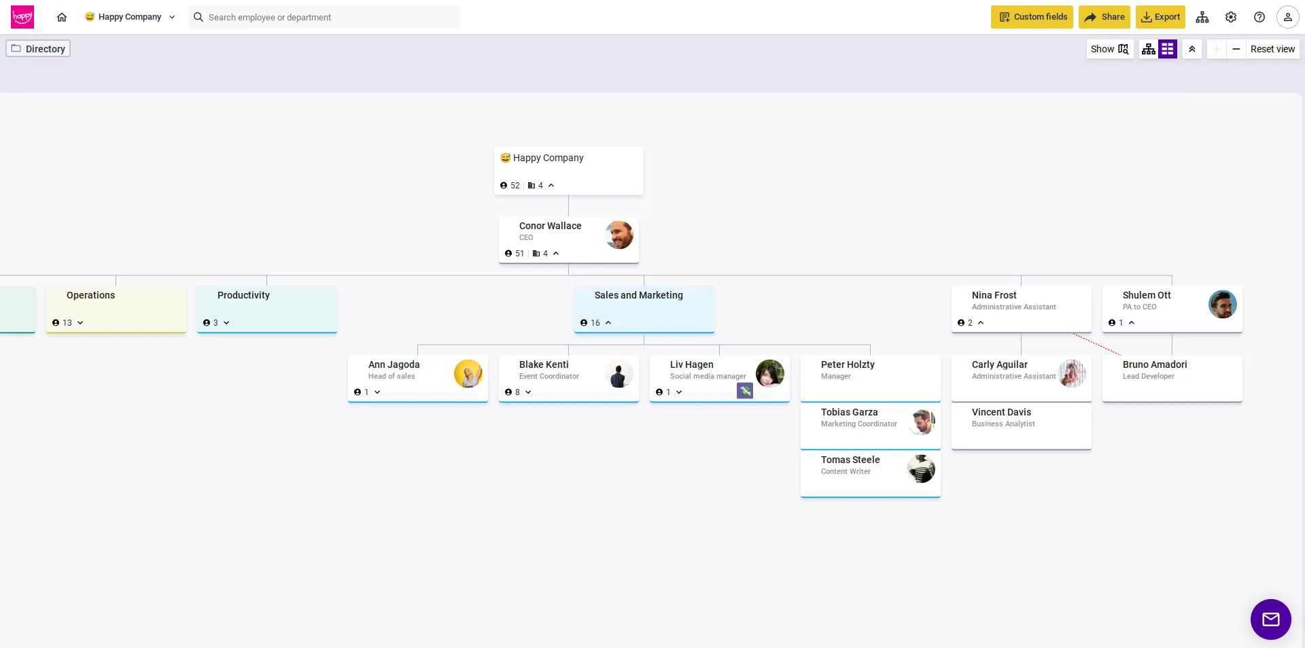Viewport: 1305px width, 648px height.
Task: Collapse all levels double-chevron icon
Action: [1192, 49]
